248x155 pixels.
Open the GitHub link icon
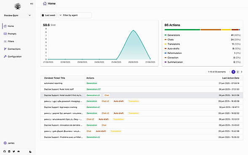tap(5, 151)
